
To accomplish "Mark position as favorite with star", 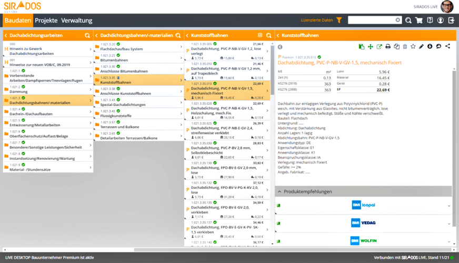I will [x=413, y=47].
